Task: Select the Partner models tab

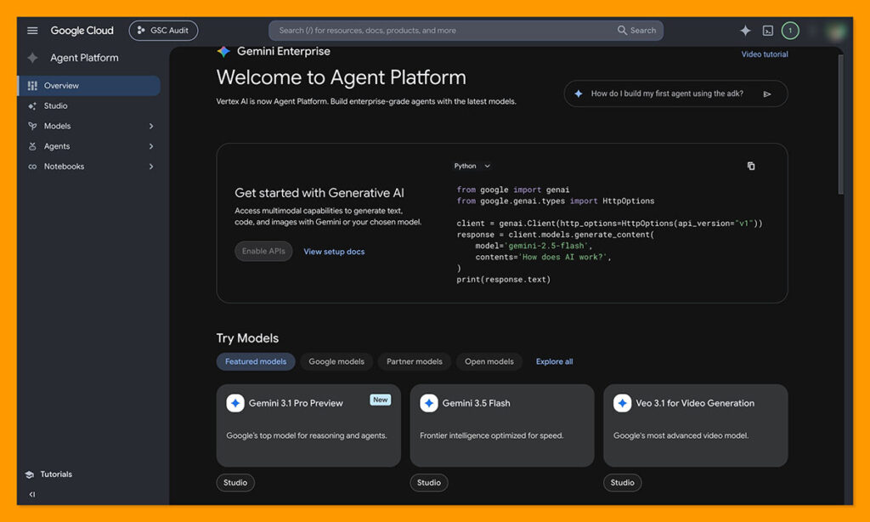Action: click(415, 361)
